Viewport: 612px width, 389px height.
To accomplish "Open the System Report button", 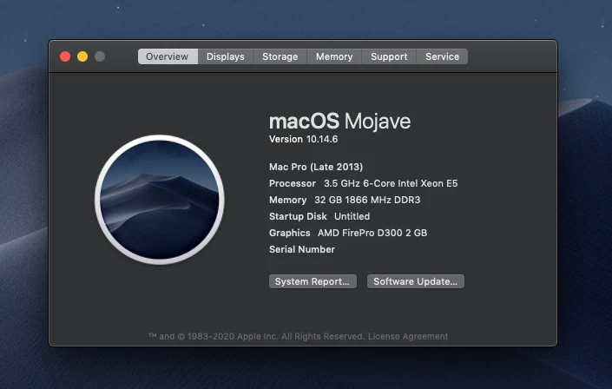I will click(313, 281).
